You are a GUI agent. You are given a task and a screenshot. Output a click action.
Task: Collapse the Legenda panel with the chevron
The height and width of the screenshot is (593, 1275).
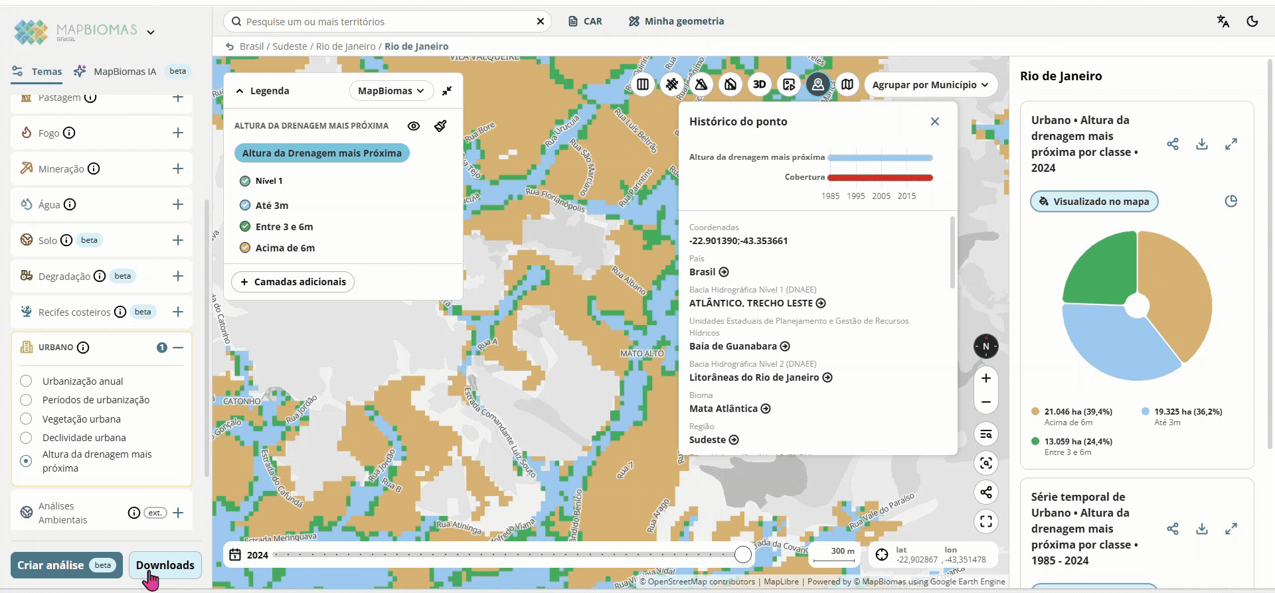(x=240, y=91)
